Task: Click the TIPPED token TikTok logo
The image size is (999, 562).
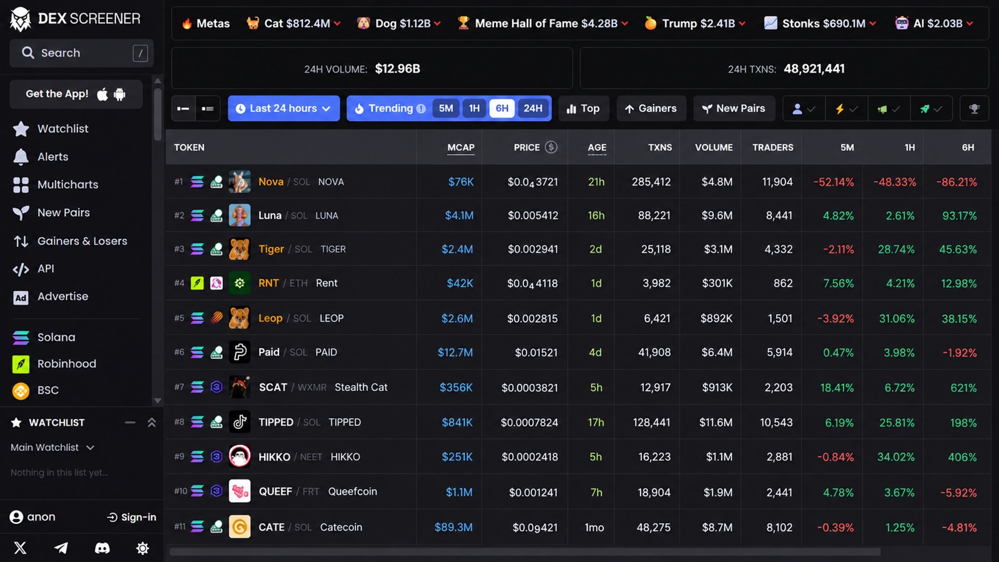Action: 240,422
